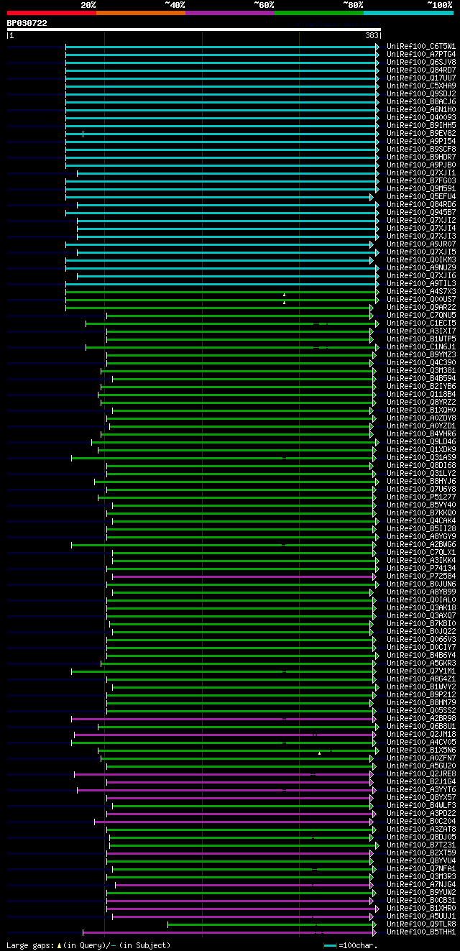Click the white query sequence bar
The width and height of the screenshot is (460, 951).
[x=194, y=29]
